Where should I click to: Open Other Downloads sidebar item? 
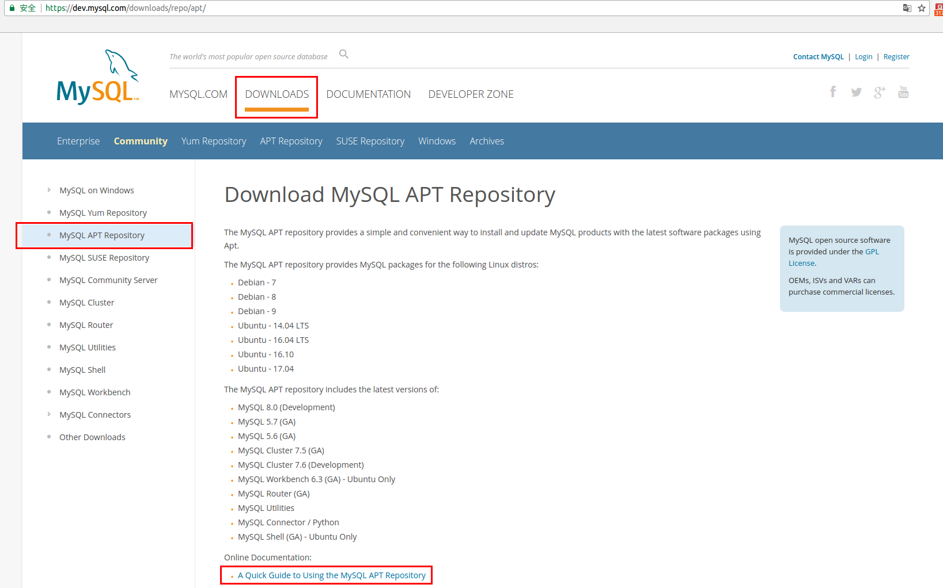click(x=92, y=437)
